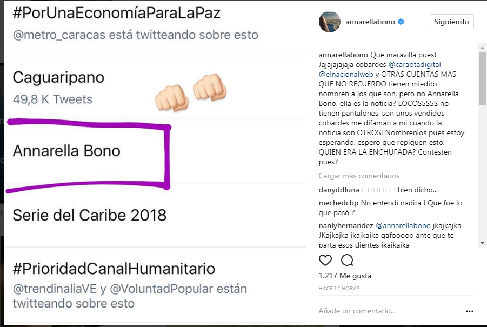Screen dimensions: 487x327
Task: Open the @elnacionalweb mention link
Action: click(x=346, y=74)
